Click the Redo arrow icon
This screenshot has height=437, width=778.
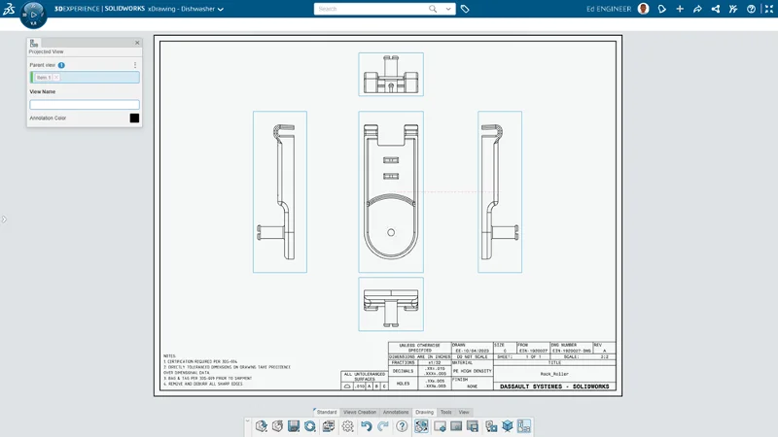383,426
